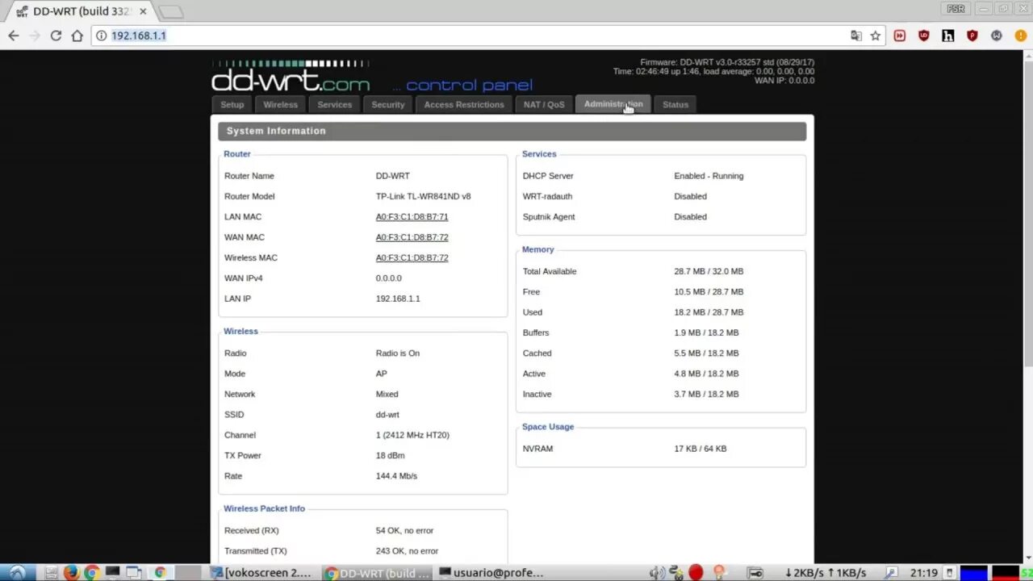Click the Firmware version text in header
Image resolution: width=1033 pixels, height=581 pixels.
[x=727, y=62]
